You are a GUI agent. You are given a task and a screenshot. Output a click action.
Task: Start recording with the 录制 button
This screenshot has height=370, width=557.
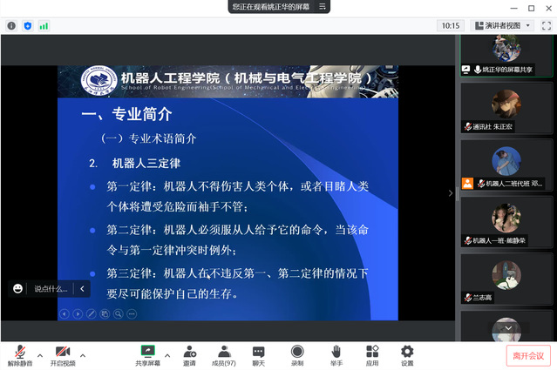[297, 352]
